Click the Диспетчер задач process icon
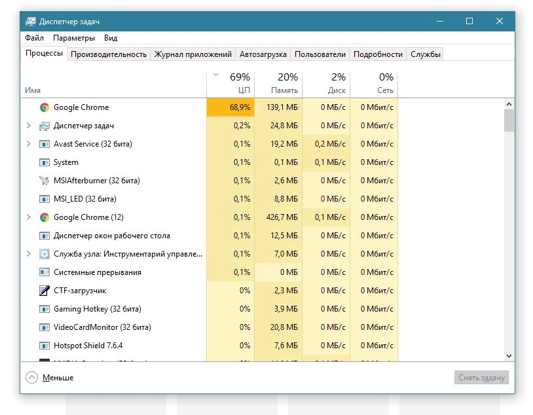Screen dimensions: 533x415 44,126
